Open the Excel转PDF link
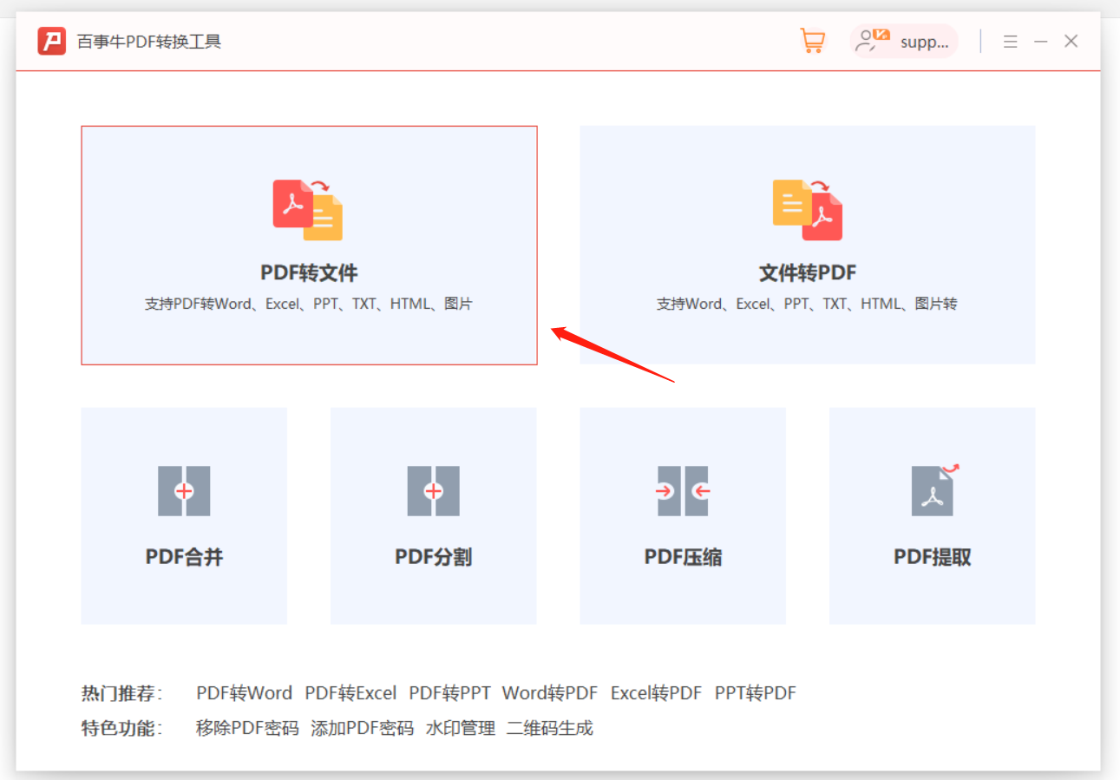1120x780 pixels. pyautogui.click(x=656, y=692)
